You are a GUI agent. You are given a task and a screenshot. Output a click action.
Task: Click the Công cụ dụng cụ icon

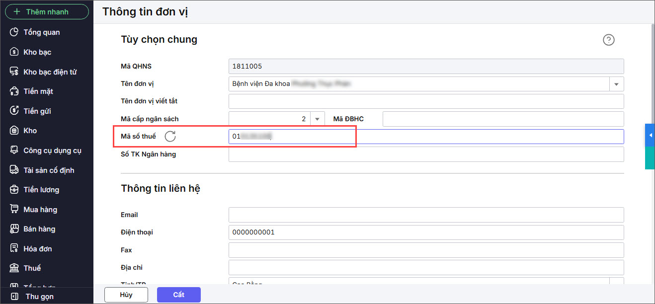click(x=14, y=151)
